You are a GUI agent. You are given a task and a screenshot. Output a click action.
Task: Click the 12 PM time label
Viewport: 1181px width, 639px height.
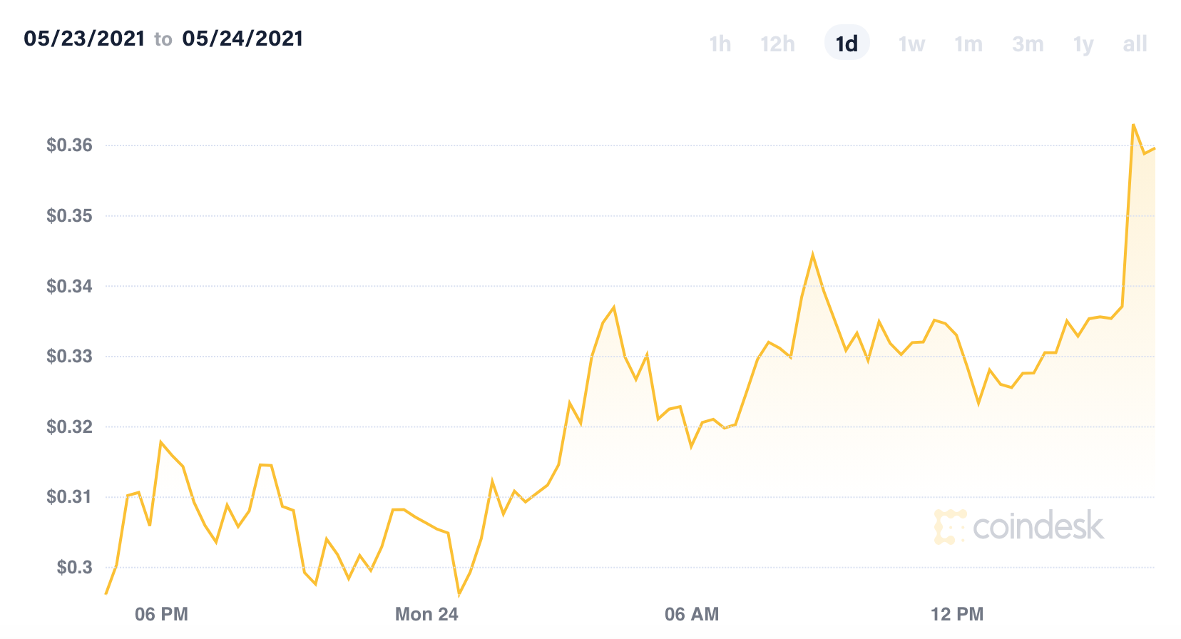(x=956, y=614)
